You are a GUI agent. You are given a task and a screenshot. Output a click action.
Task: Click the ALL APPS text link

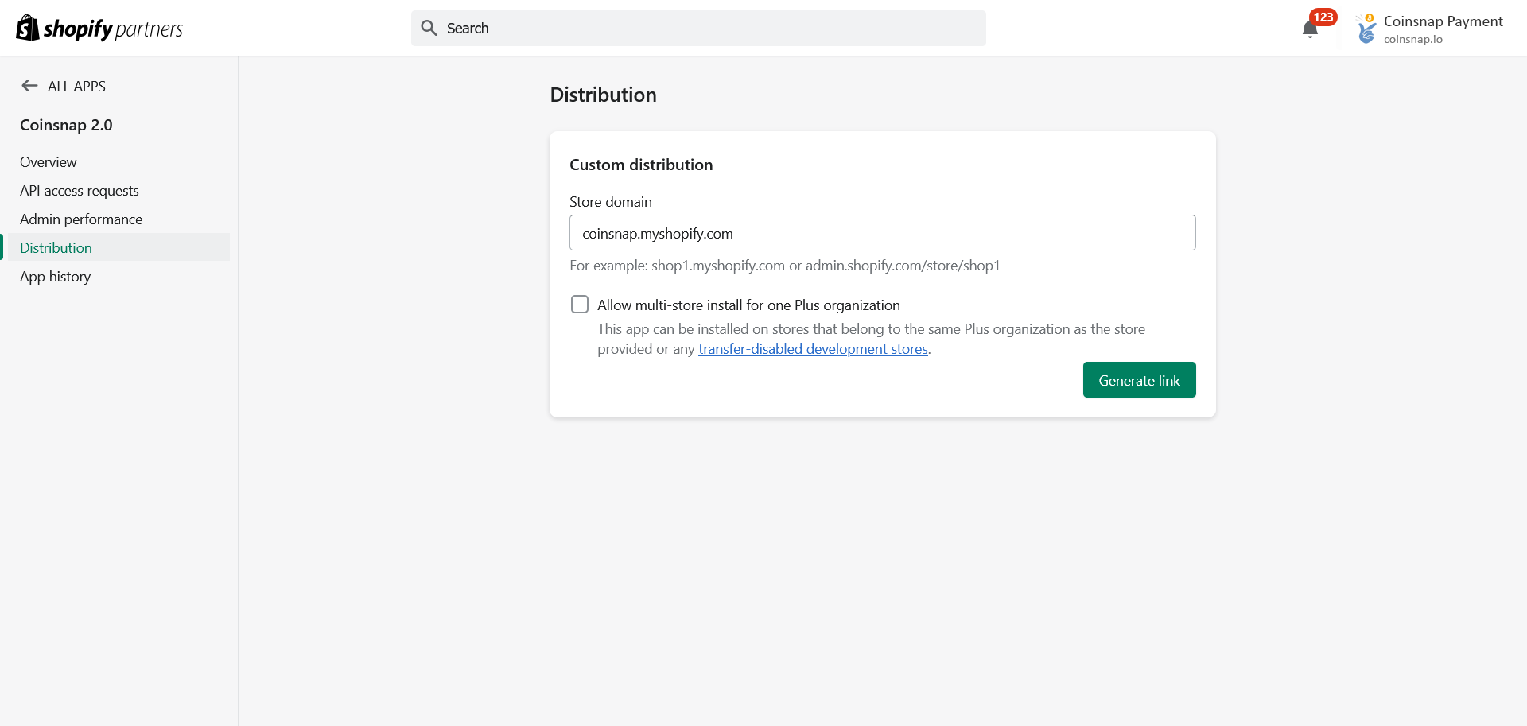click(76, 87)
